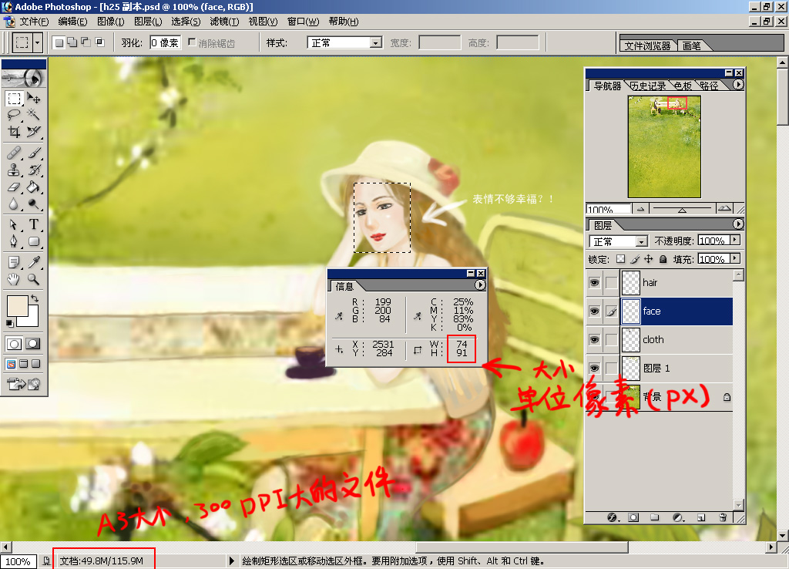Expand the layer opacity slider arrow
The height and width of the screenshot is (569, 789).
pyautogui.click(x=736, y=241)
